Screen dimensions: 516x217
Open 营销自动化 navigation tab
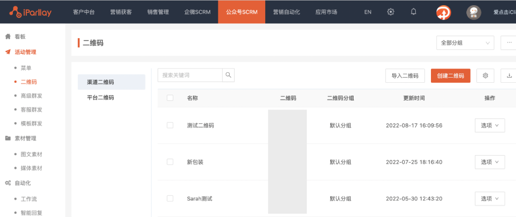(287, 12)
